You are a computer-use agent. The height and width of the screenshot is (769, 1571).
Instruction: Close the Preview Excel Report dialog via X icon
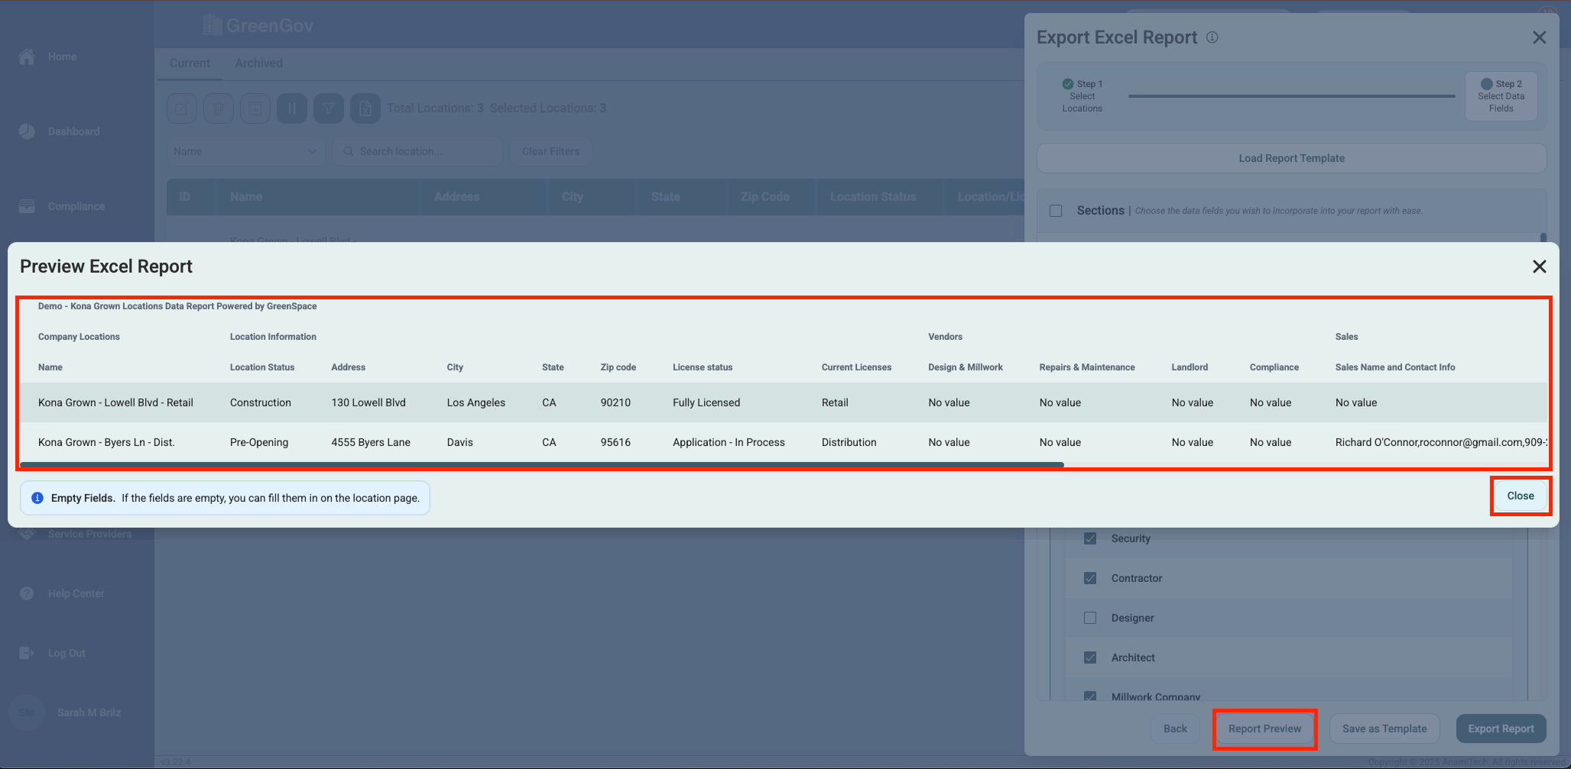(1539, 267)
